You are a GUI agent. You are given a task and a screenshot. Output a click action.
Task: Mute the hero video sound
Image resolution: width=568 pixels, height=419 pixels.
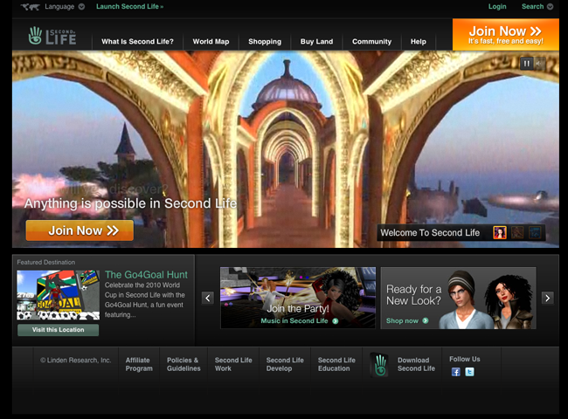pos(539,64)
